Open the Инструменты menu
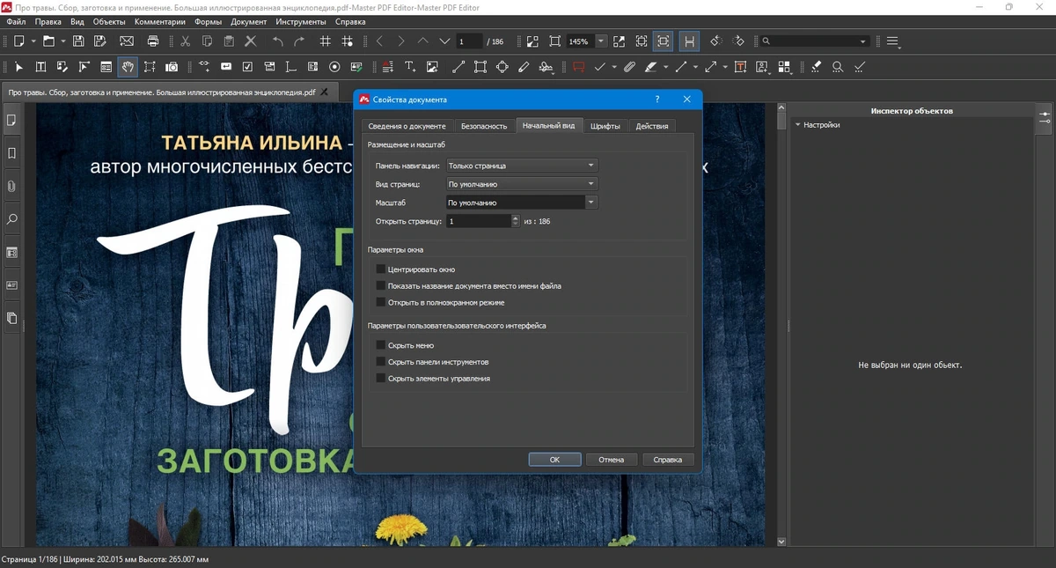Image resolution: width=1056 pixels, height=568 pixels. pos(301,21)
